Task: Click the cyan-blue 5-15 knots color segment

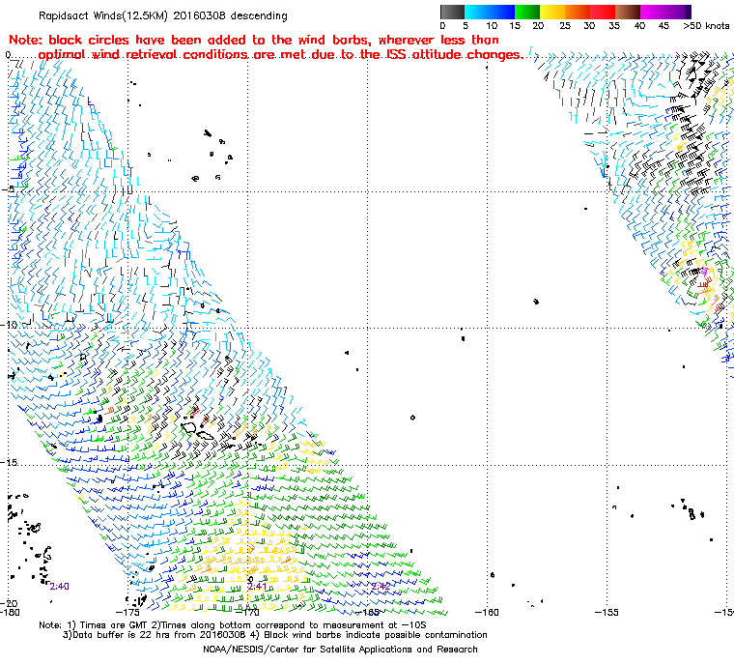Action: tap(490, 12)
